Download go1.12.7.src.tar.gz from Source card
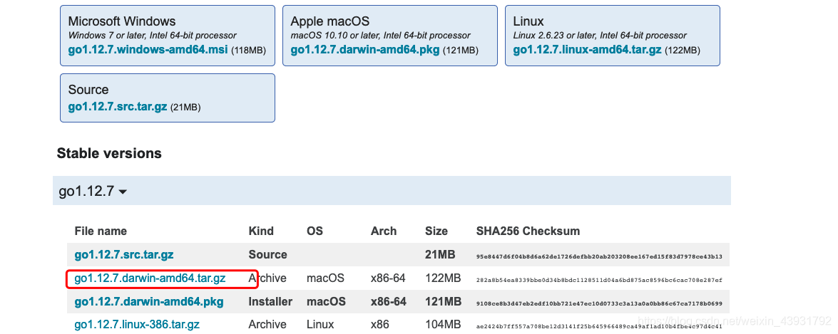 pos(118,106)
